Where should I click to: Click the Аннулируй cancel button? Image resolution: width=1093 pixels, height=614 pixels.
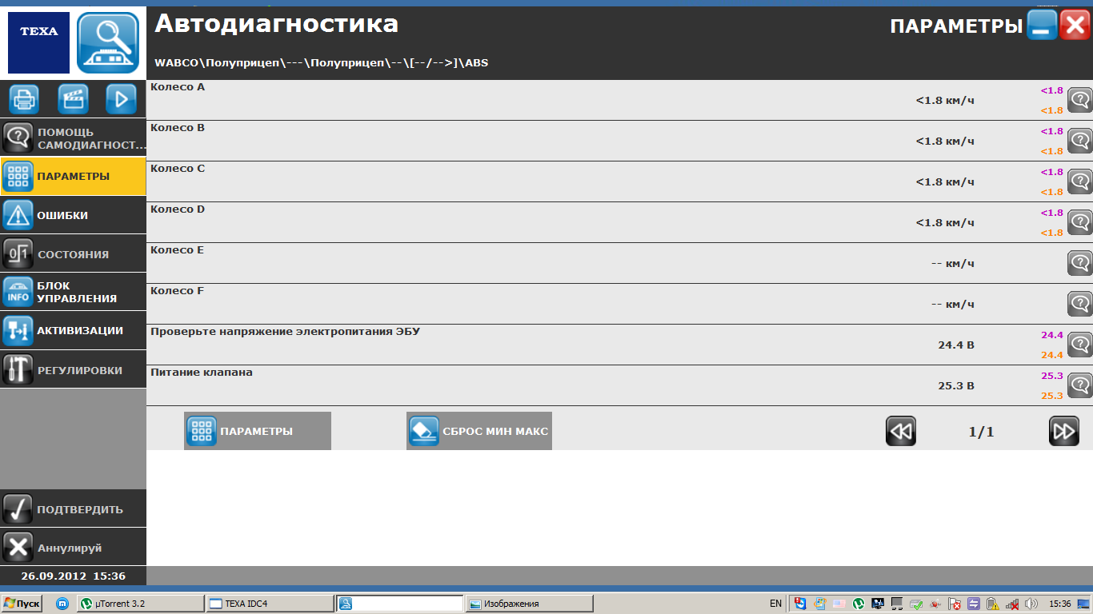(73, 548)
